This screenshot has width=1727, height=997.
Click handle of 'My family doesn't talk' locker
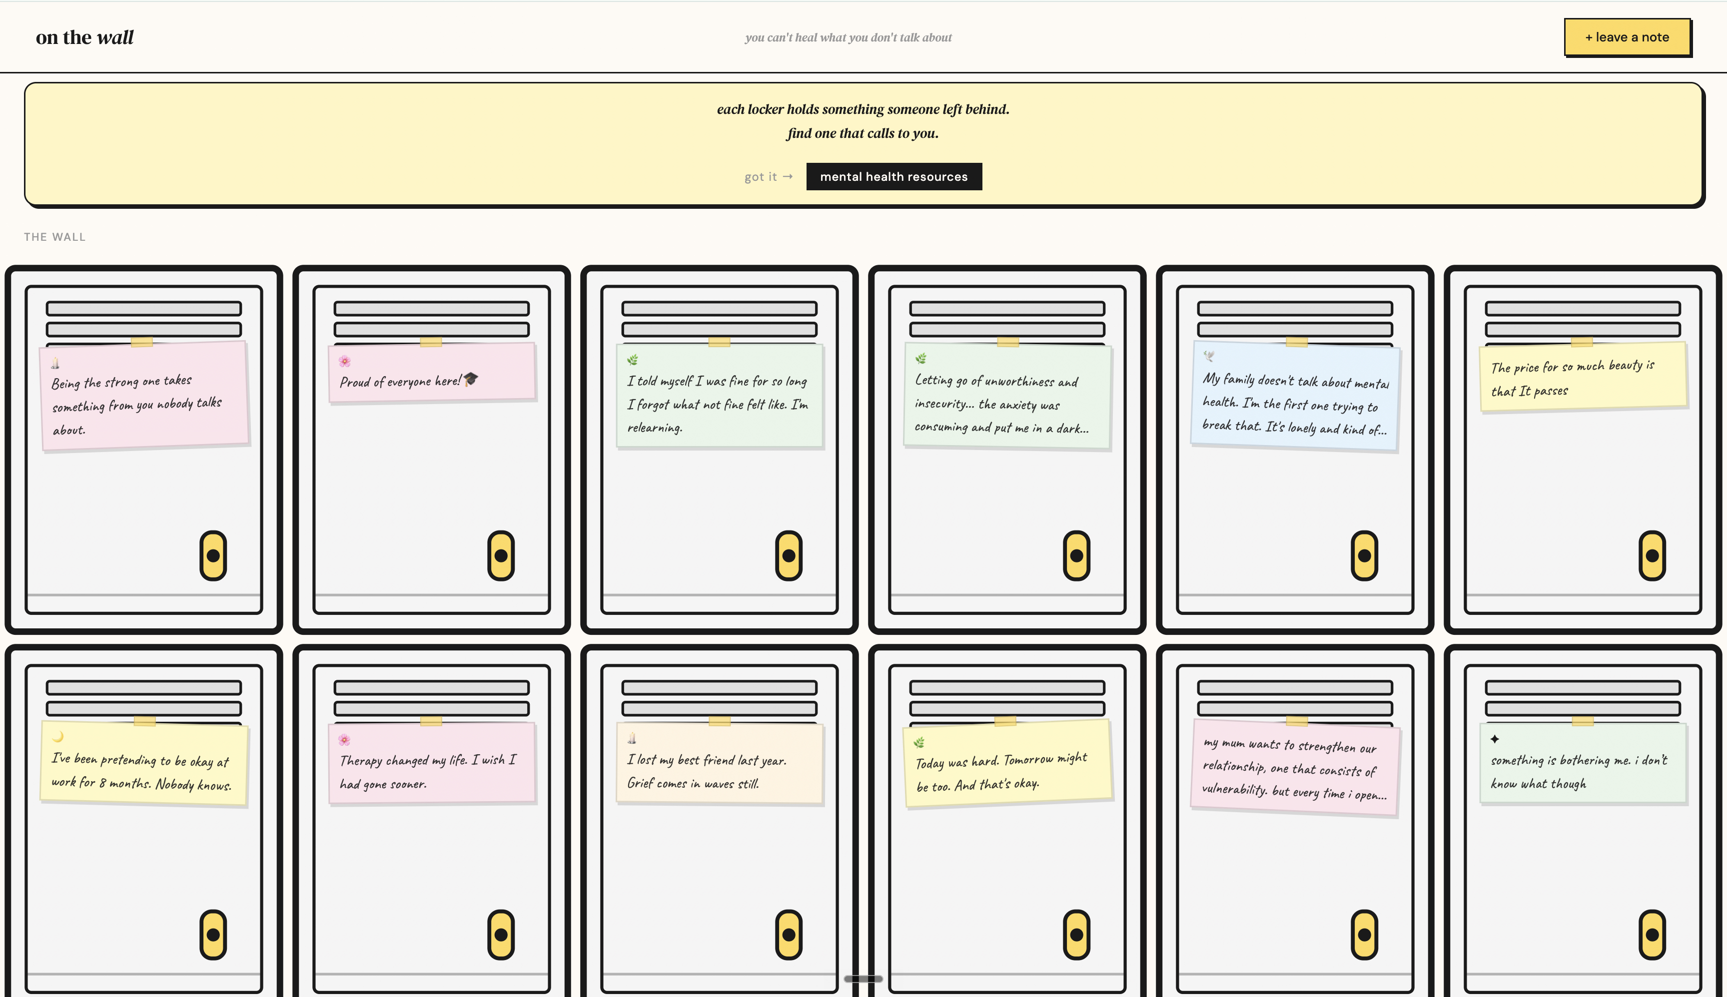[x=1364, y=555]
